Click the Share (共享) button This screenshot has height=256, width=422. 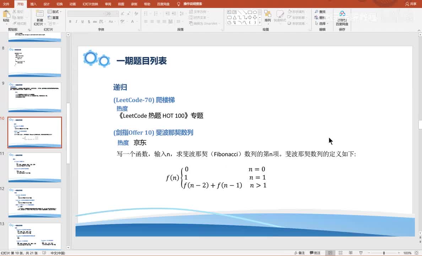click(x=411, y=4)
